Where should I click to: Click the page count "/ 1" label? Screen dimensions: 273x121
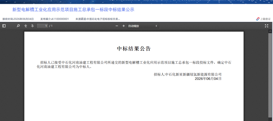51,26
